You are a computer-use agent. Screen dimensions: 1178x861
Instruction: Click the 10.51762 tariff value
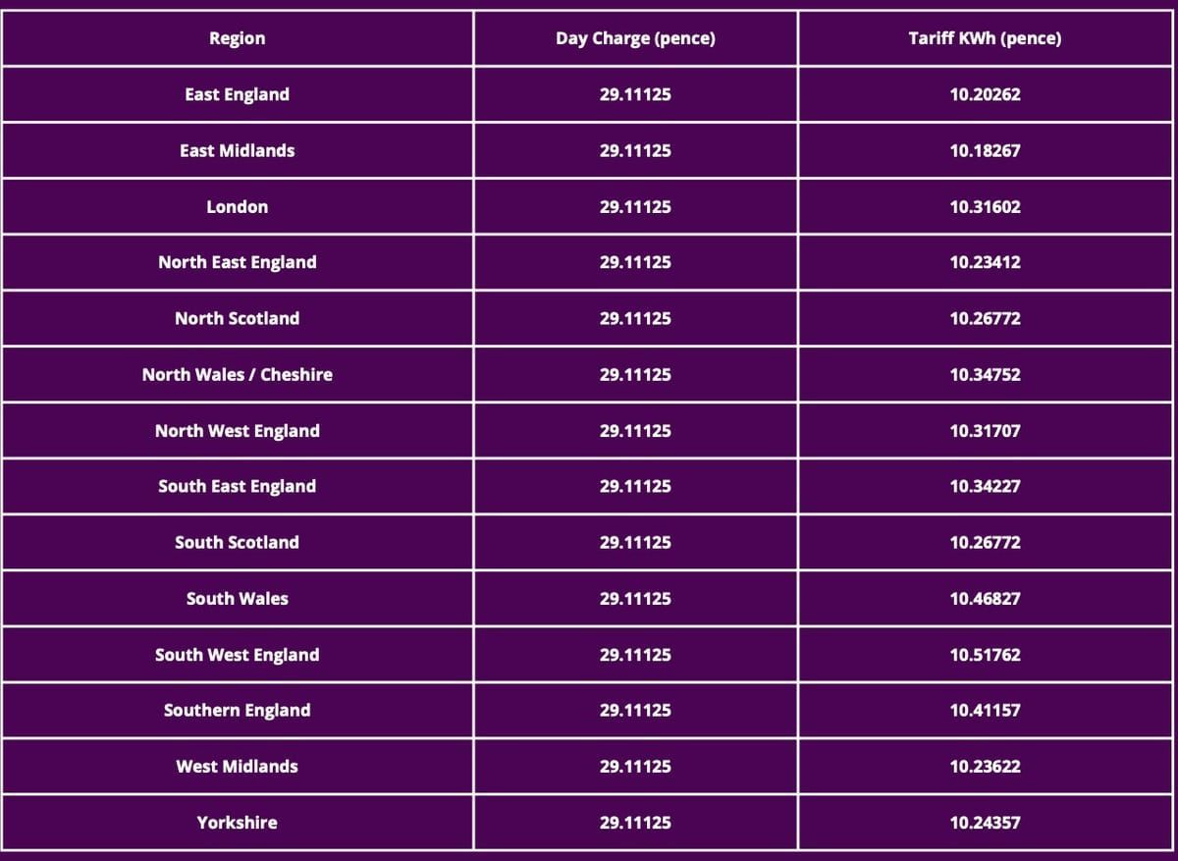[985, 655]
